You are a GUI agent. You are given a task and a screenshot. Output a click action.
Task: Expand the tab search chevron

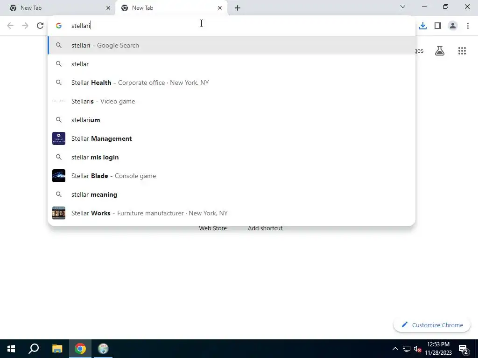click(403, 7)
